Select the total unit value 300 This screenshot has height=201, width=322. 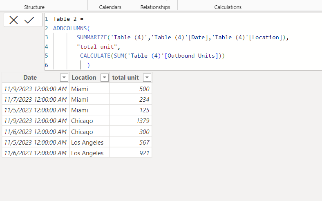tap(131, 132)
